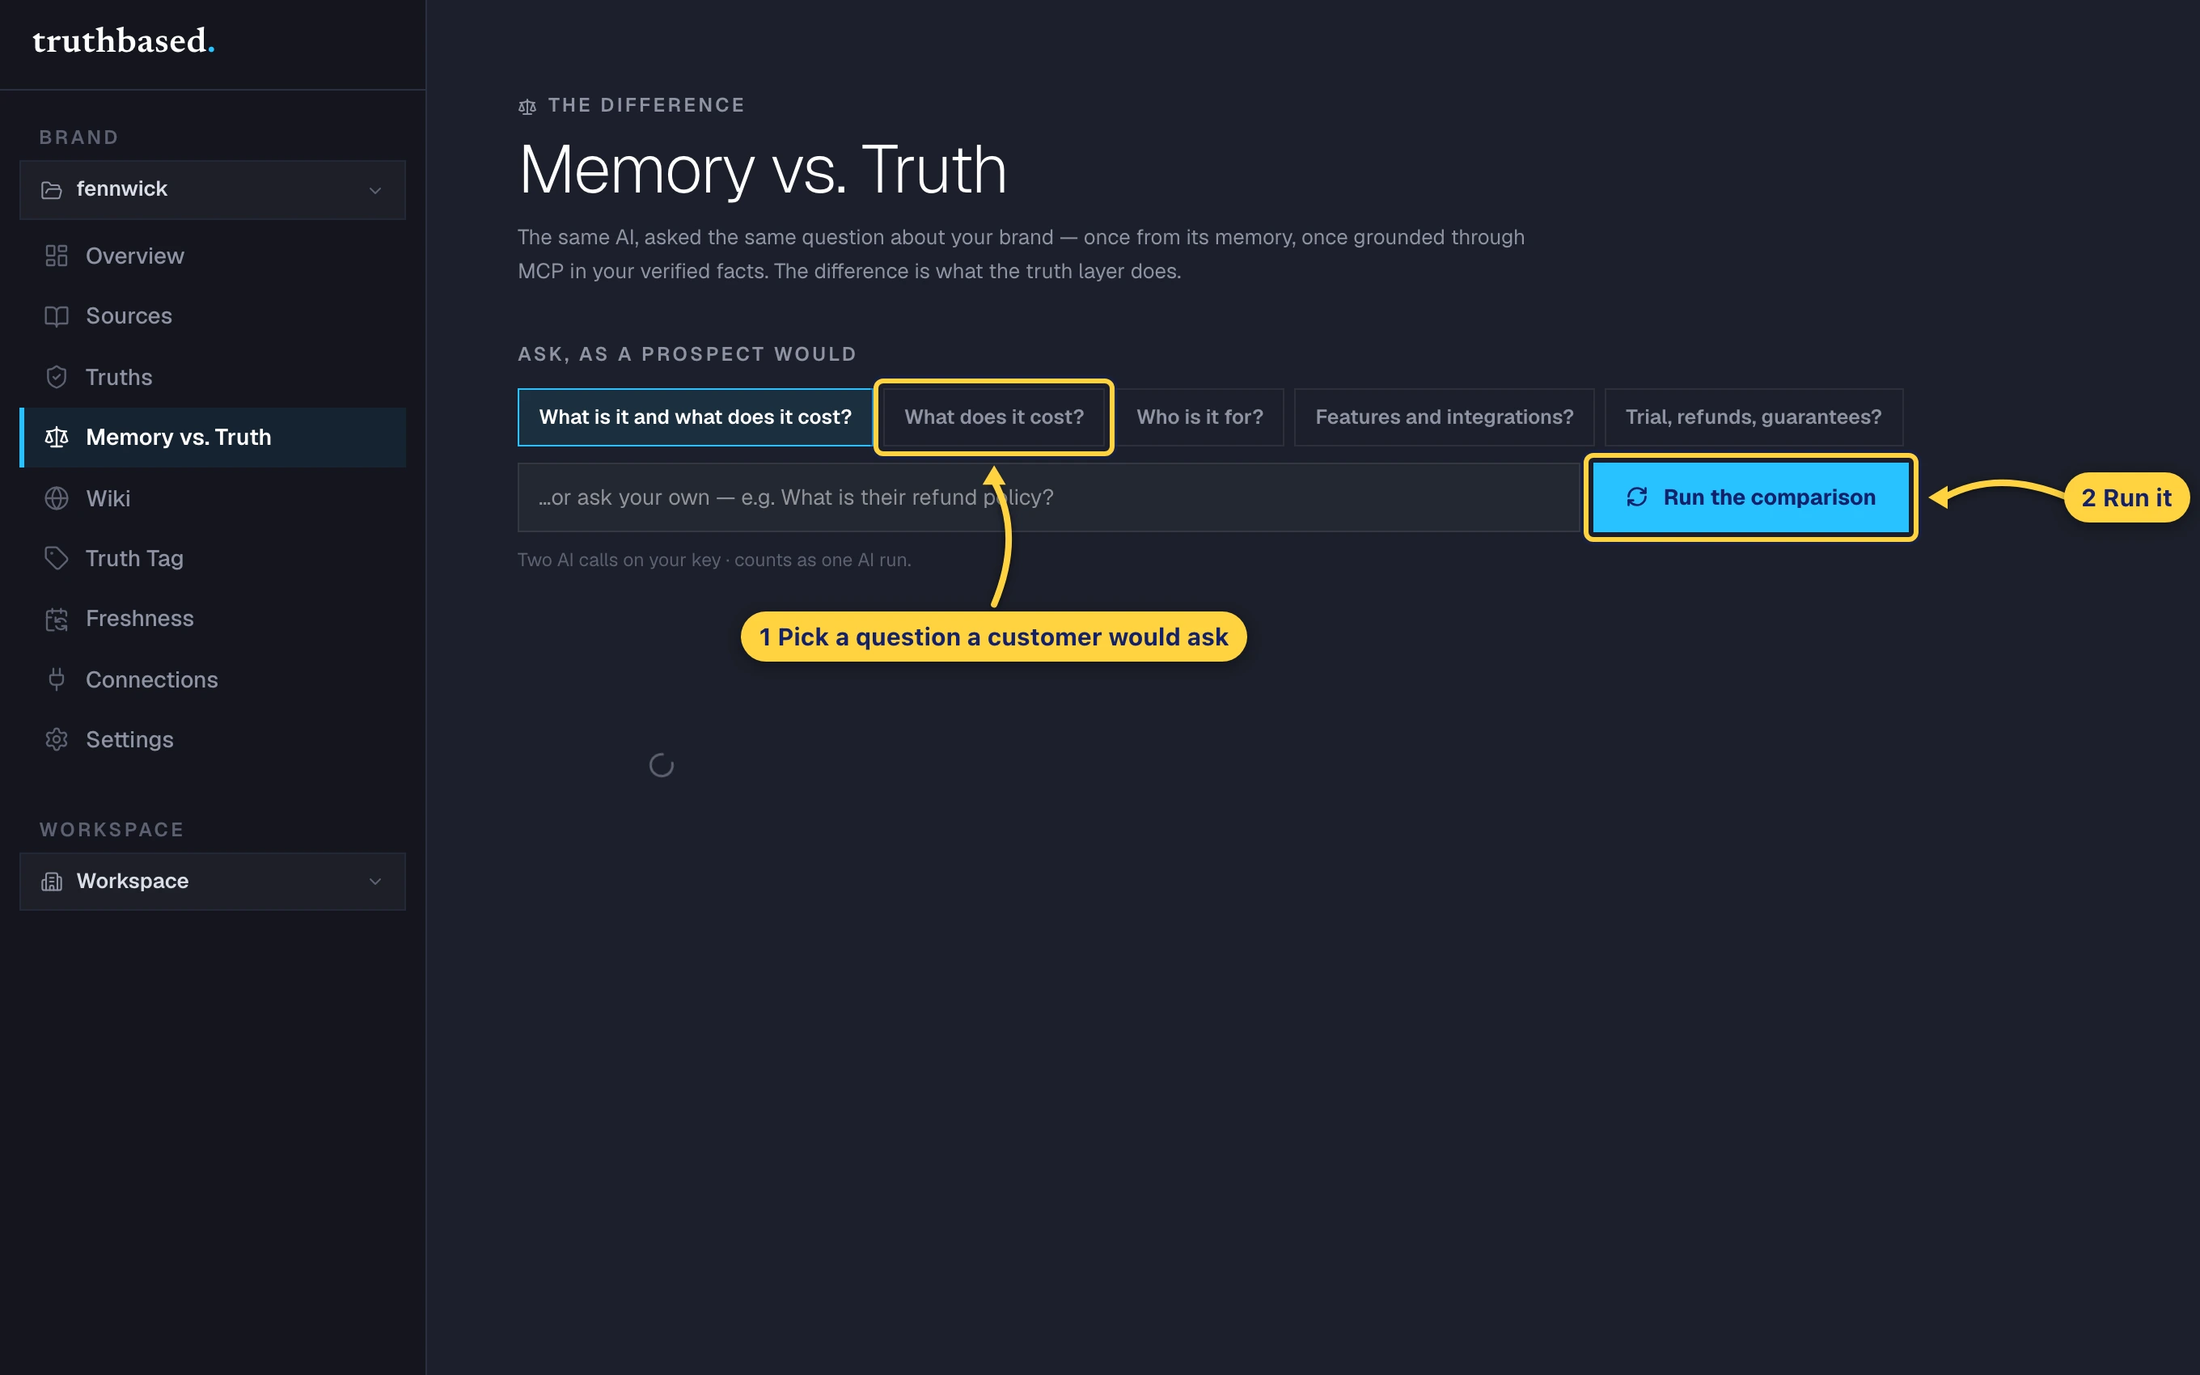
Task: Go to Connections
Action: coord(213,679)
